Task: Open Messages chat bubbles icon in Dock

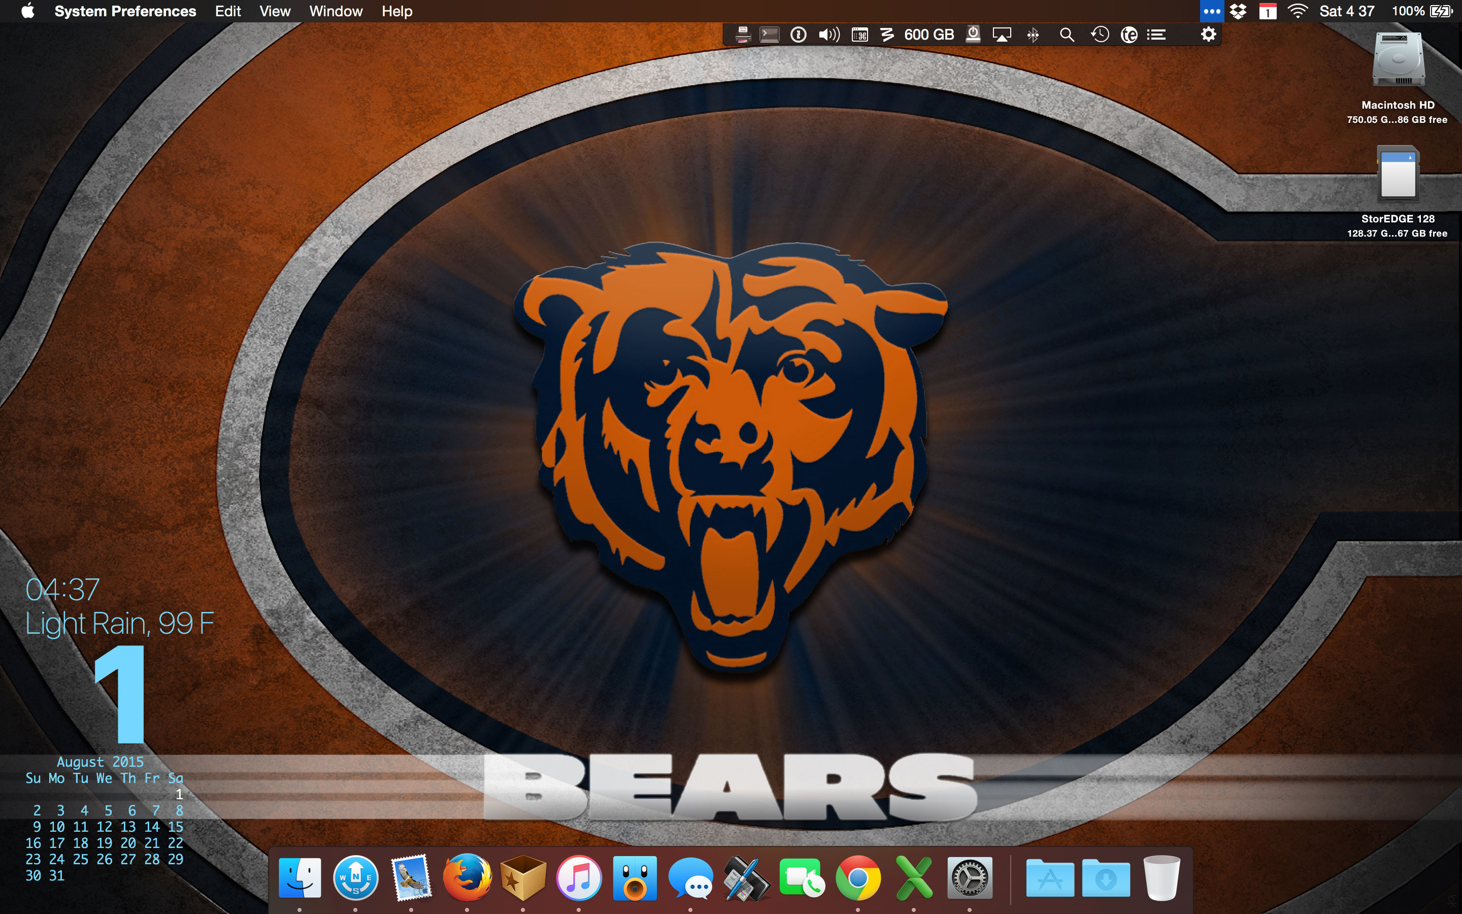Action: click(690, 878)
